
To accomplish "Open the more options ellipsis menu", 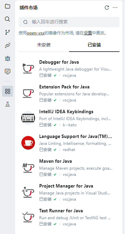I will [115, 8].
